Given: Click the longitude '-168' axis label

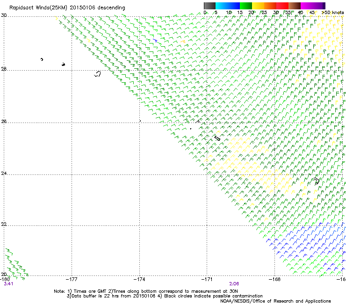Looking at the screenshot, I should [x=275, y=279].
